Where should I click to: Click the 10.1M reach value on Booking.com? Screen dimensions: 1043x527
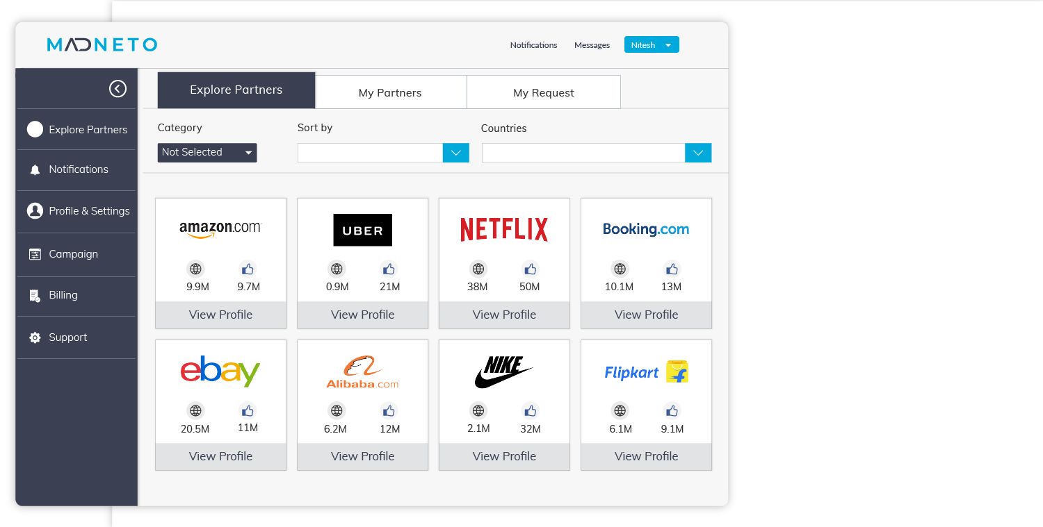pos(619,287)
